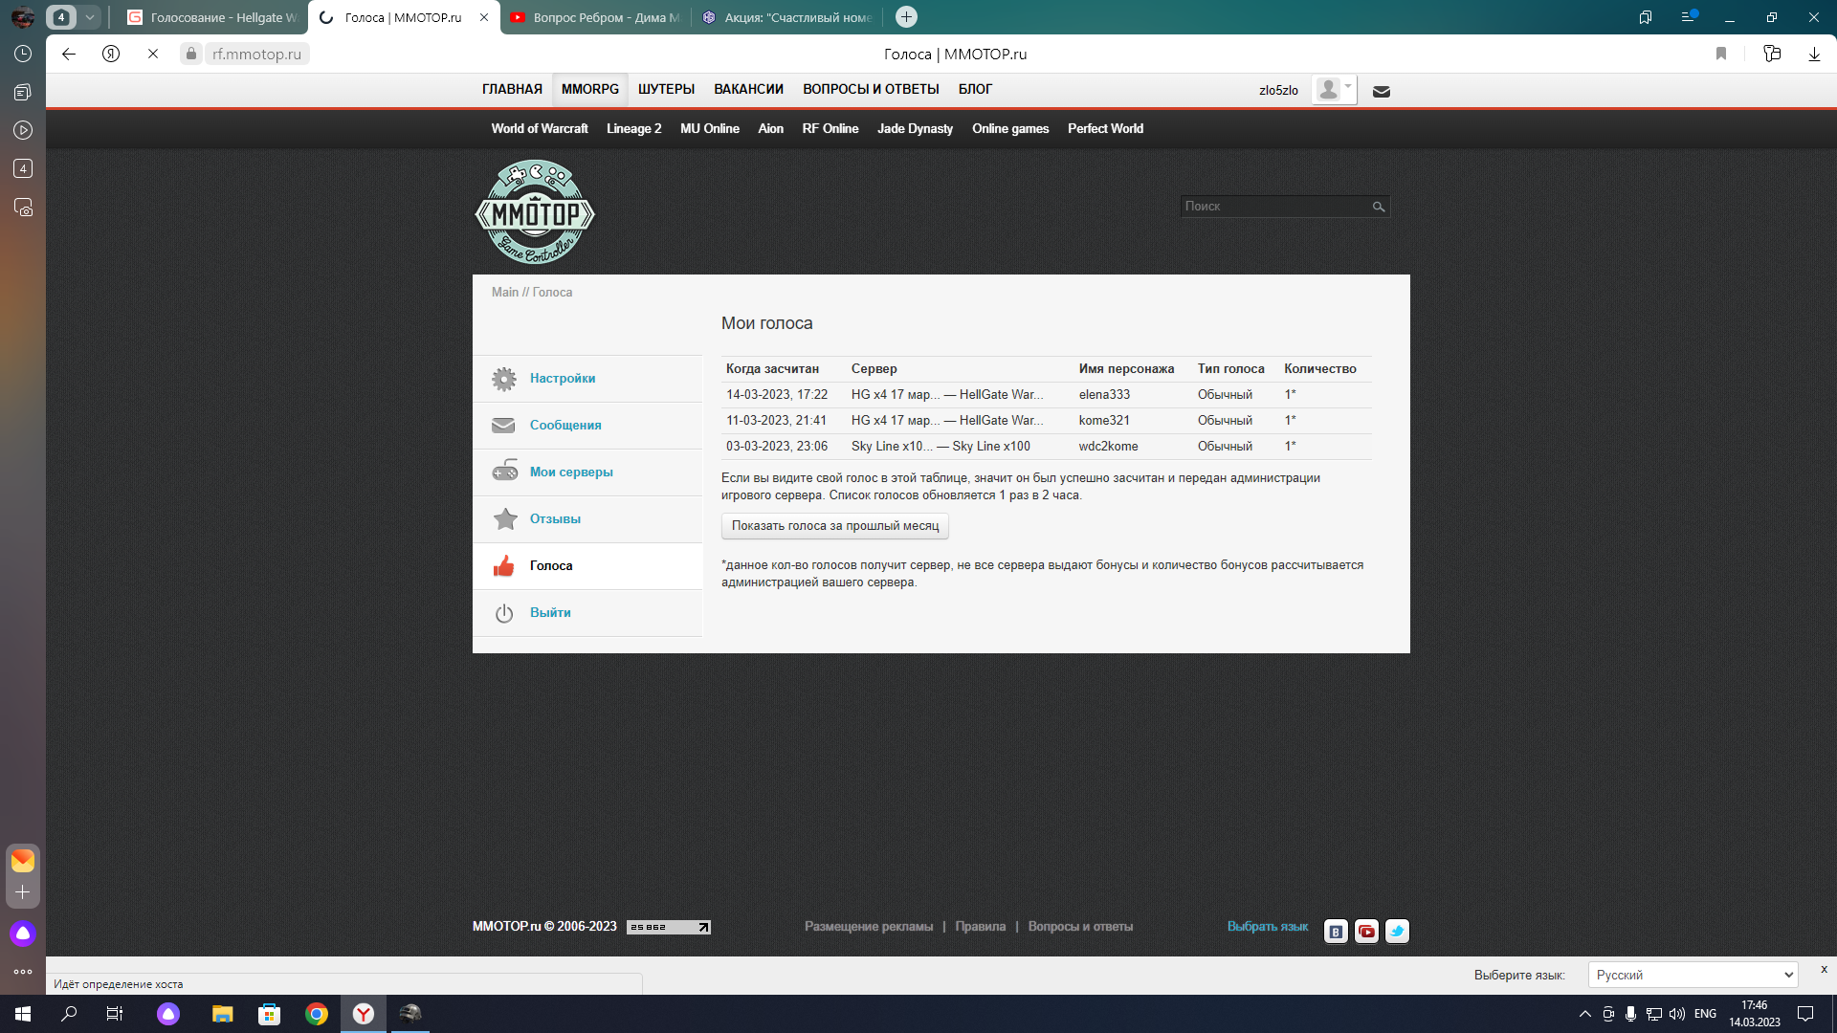Close the Голоса | MMOTOP.ru tab
This screenshot has width=1837, height=1033.
click(x=484, y=17)
